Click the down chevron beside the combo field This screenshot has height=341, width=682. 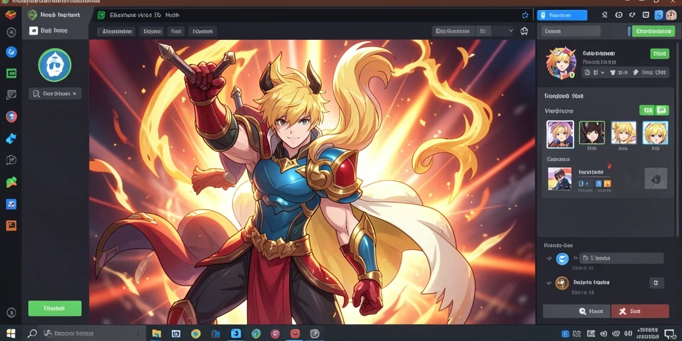coord(511,31)
